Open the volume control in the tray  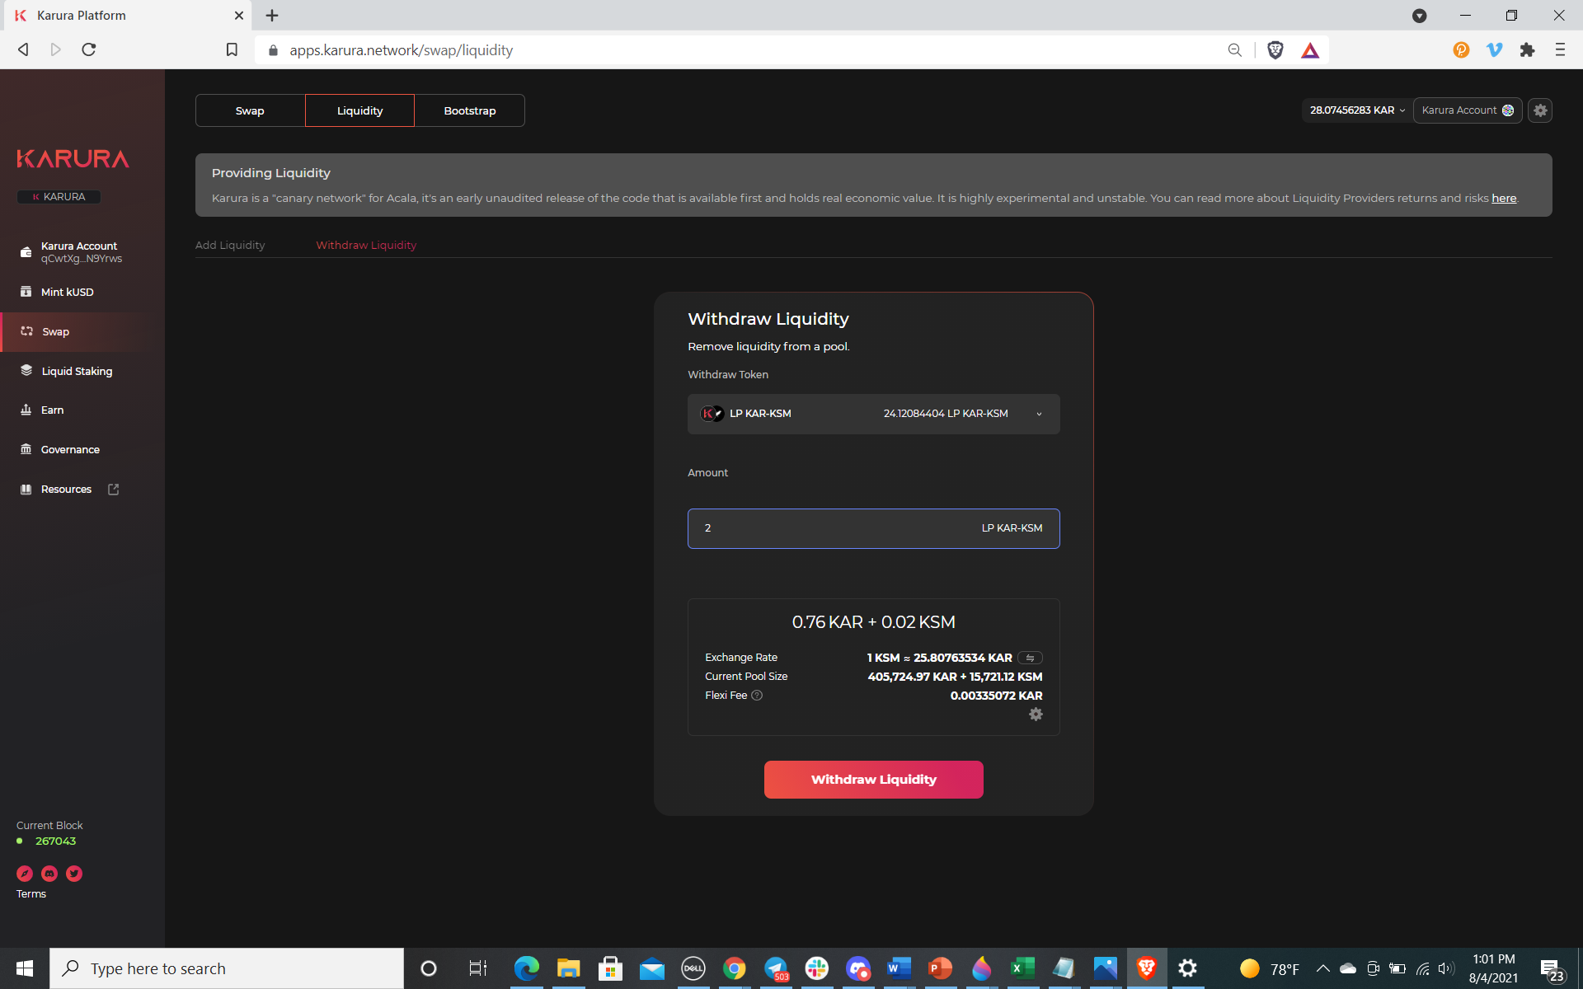[x=1445, y=968]
